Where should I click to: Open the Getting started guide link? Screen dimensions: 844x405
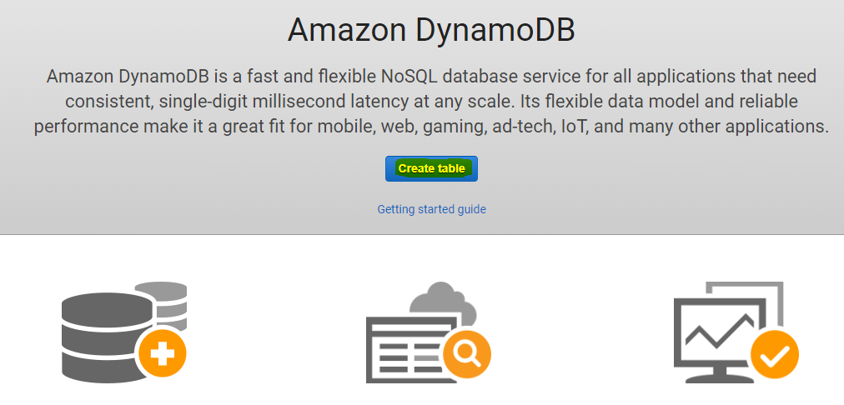pyautogui.click(x=431, y=209)
